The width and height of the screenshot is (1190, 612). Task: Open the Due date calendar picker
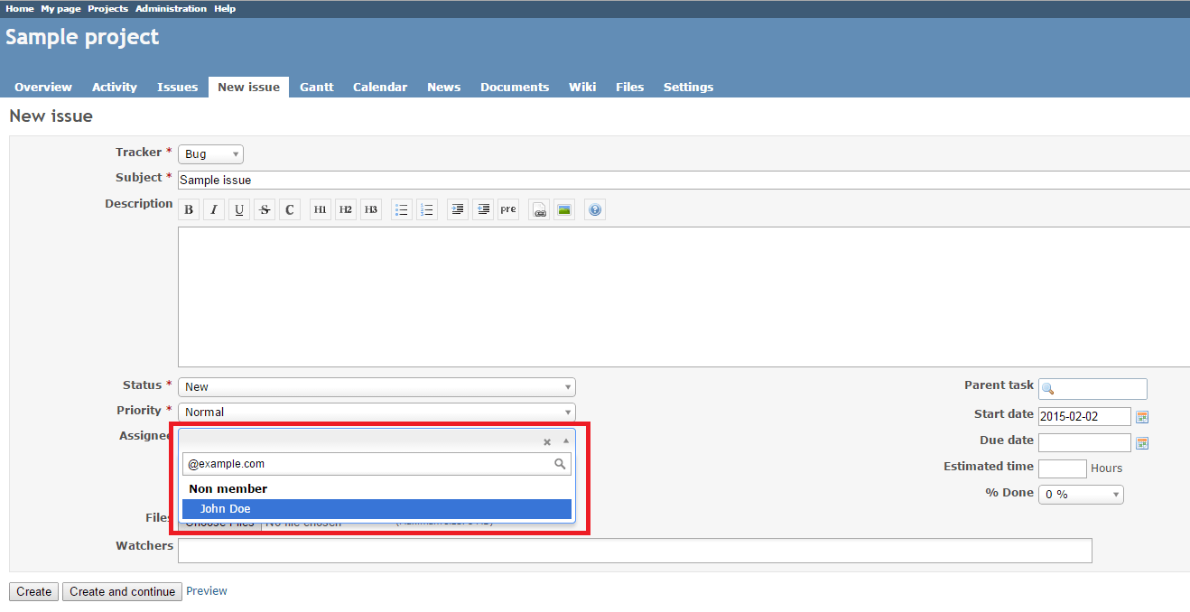1141,442
